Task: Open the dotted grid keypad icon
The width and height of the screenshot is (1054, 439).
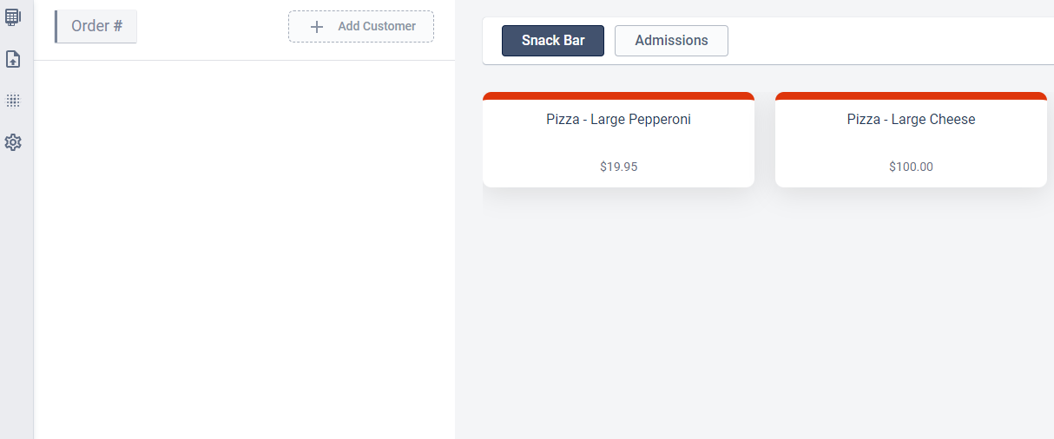Action: [x=13, y=101]
